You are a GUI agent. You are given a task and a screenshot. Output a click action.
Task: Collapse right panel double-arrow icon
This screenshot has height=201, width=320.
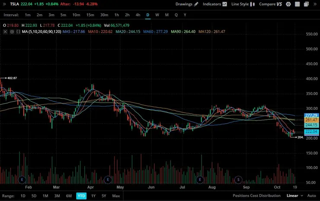tap(315, 4)
